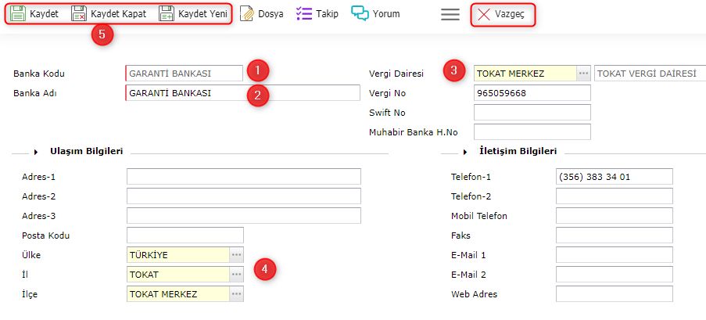706x320 pixels.
Task: Click the Kaydet Yeni save-and-new icon
Action: point(167,14)
